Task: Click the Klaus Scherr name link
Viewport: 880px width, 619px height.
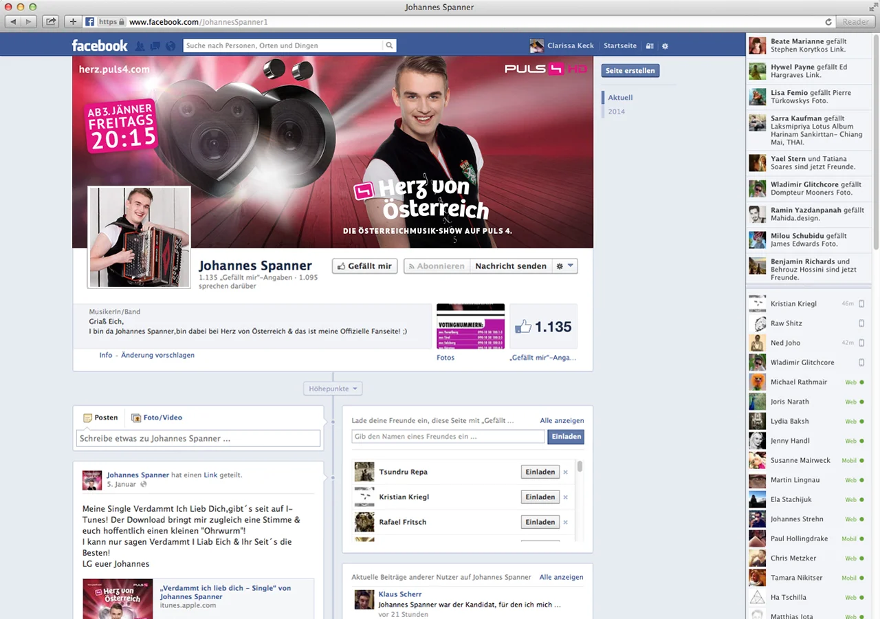Action: tap(400, 594)
